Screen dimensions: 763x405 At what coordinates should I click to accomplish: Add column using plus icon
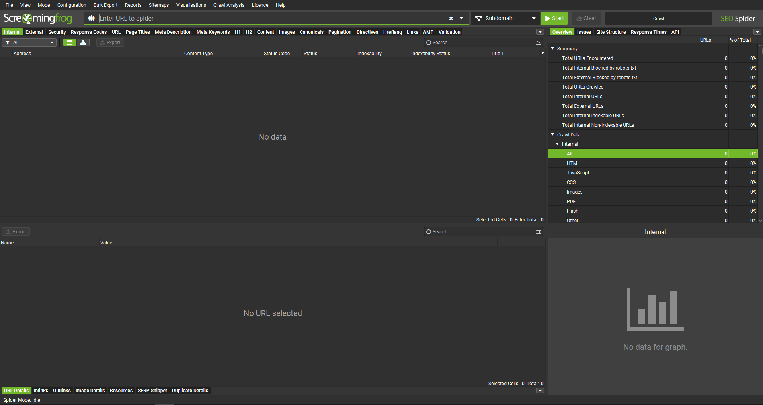pyautogui.click(x=542, y=53)
